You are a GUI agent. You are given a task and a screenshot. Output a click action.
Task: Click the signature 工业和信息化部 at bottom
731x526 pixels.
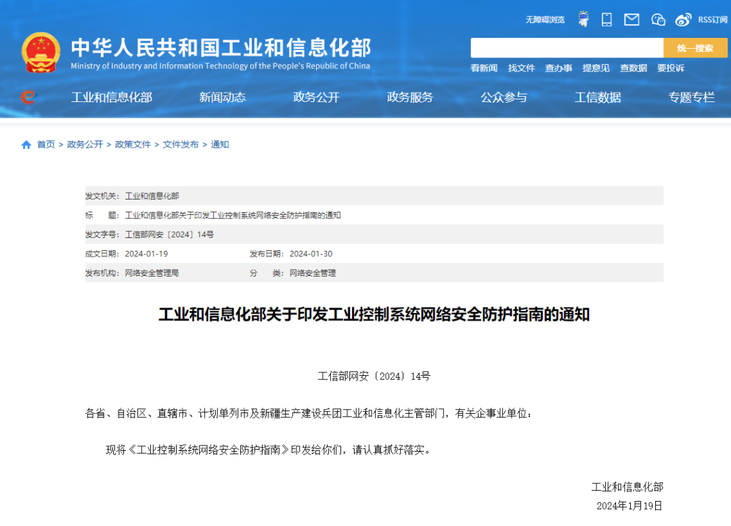tap(627, 487)
